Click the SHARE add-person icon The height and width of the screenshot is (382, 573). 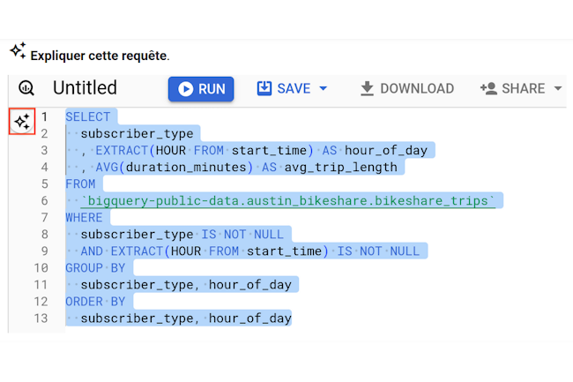point(488,88)
